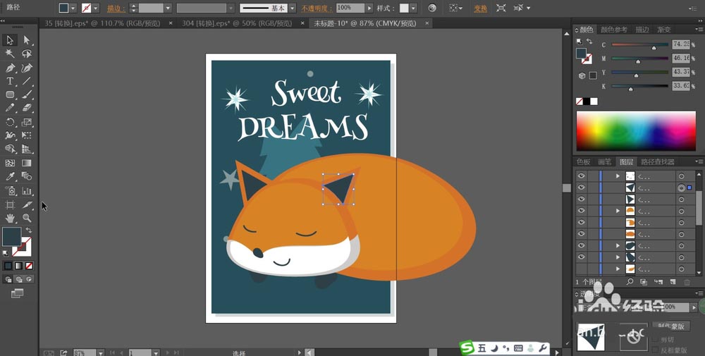Select the Gradient tool in toolbox

point(27,163)
